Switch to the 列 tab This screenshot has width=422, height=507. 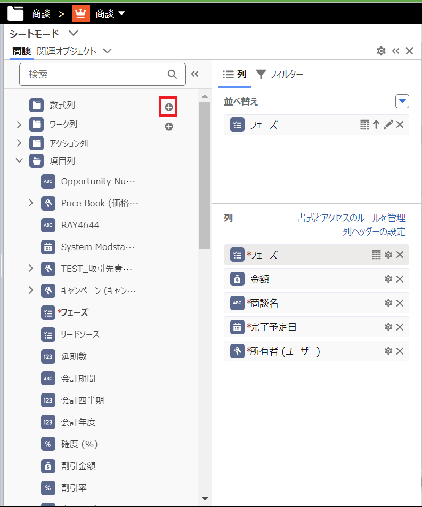(x=234, y=74)
